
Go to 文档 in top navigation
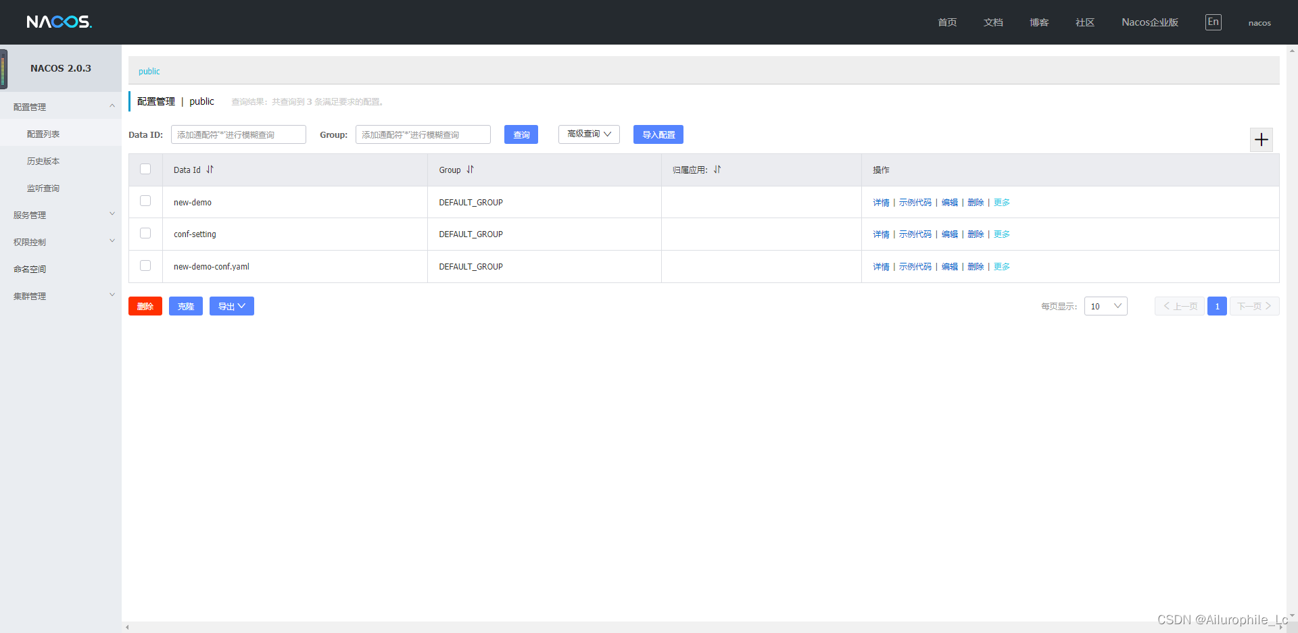point(993,22)
